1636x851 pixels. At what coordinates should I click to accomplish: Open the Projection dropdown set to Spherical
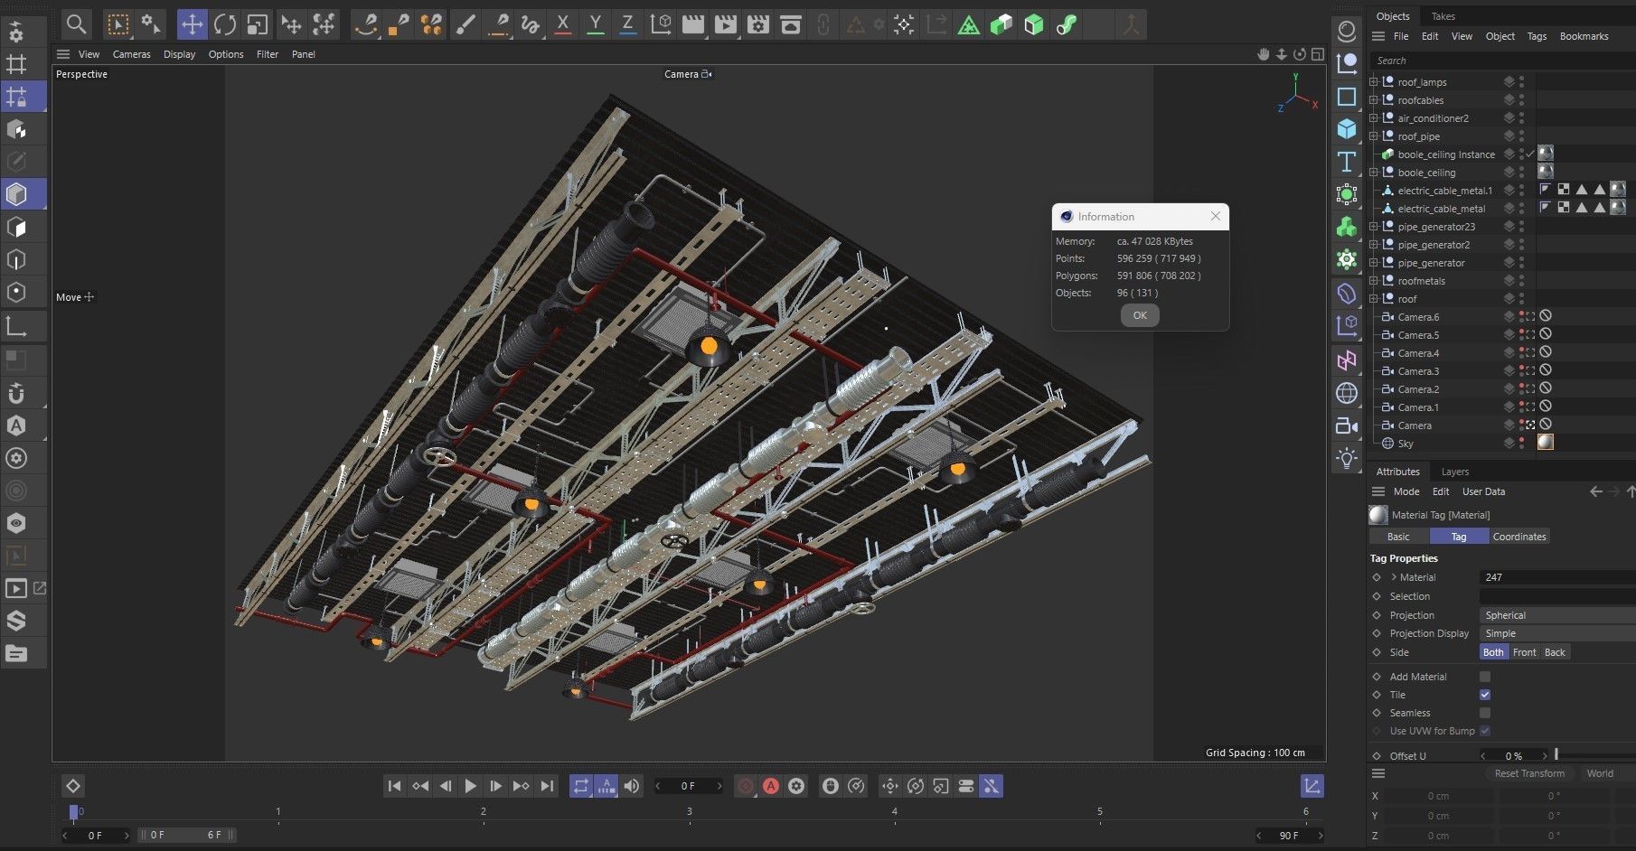[x=1556, y=615]
